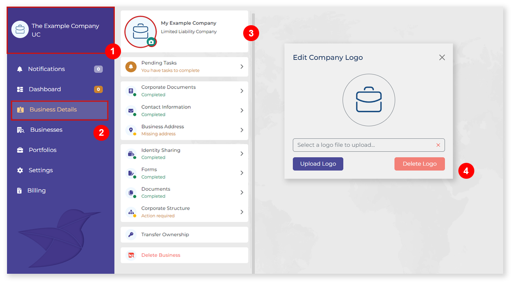This screenshot has width=514, height=285.
Task: Click the Corporate Structure hierarchy icon
Action: [x=131, y=212]
